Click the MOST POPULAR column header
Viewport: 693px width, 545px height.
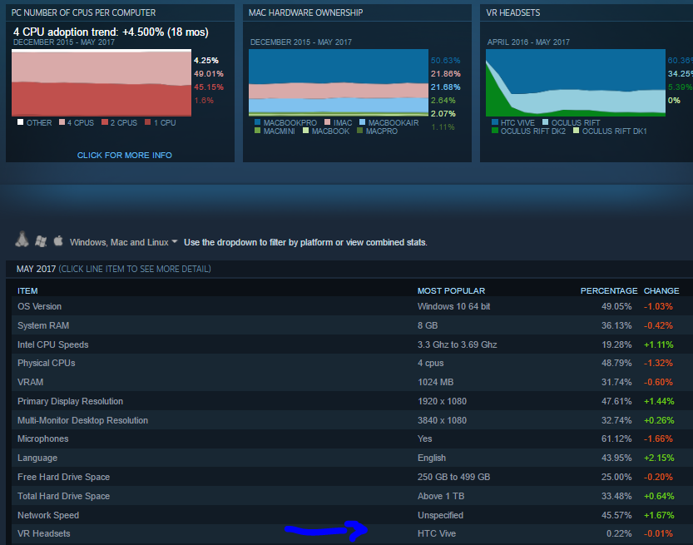coord(451,291)
